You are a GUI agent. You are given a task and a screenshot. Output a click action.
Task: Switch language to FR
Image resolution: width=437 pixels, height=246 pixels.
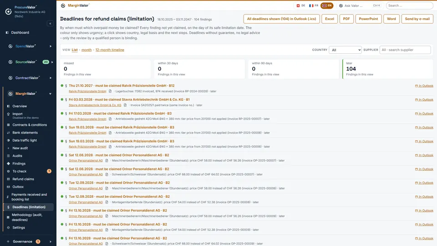[314, 5]
